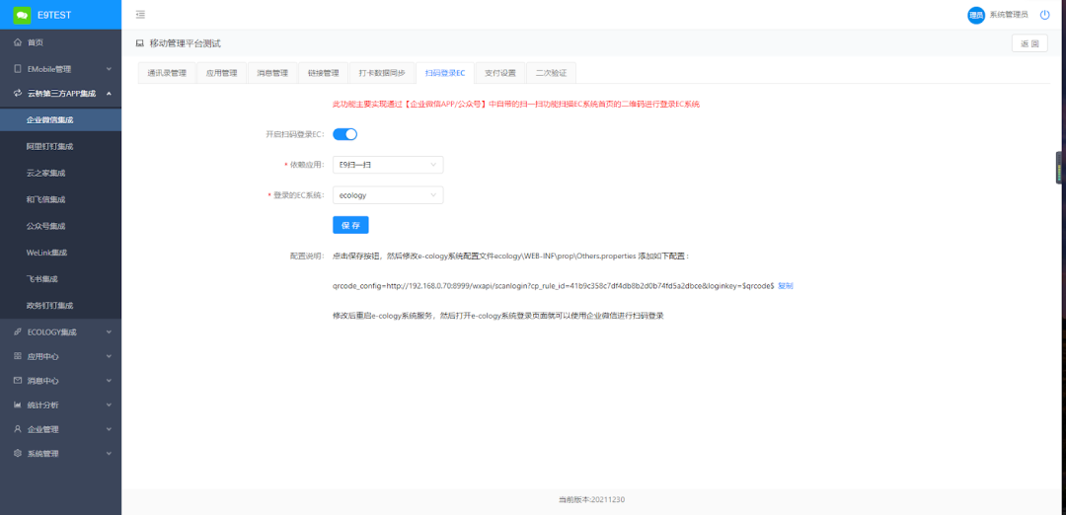Click the power logout icon
Screen dimensions: 1066x515
pos(1045,14)
